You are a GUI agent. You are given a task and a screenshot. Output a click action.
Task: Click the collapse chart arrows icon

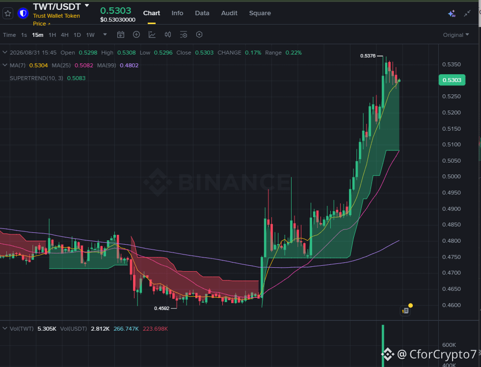467,13
